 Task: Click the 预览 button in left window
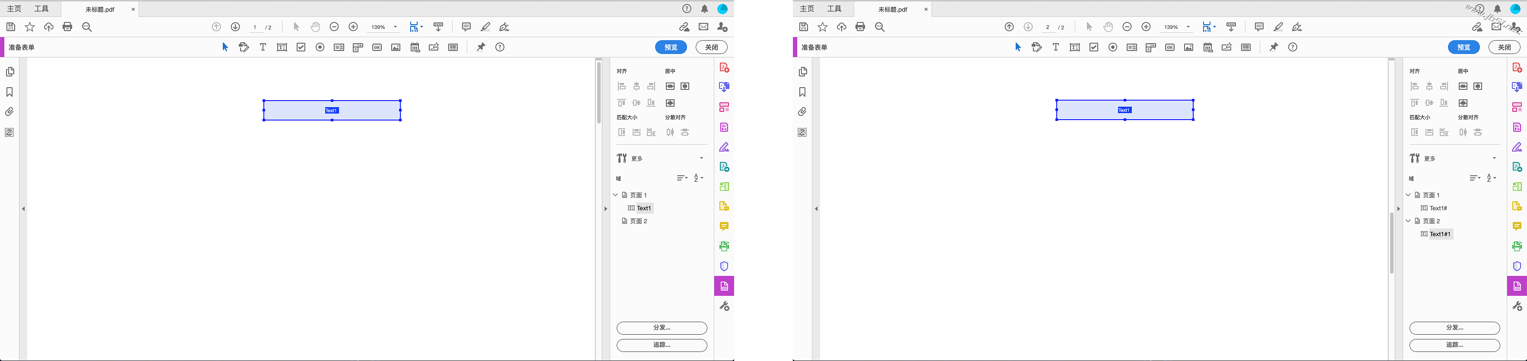670,47
